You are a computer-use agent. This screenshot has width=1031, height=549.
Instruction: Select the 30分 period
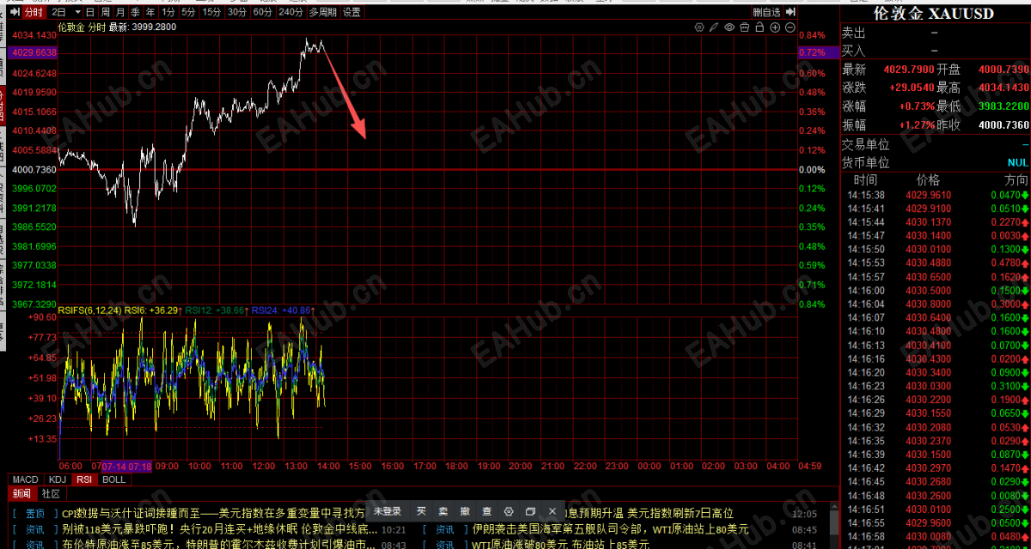236,12
